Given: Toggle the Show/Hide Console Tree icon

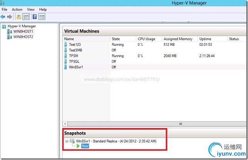Looking at the screenshot, I should click(x=26, y=17).
